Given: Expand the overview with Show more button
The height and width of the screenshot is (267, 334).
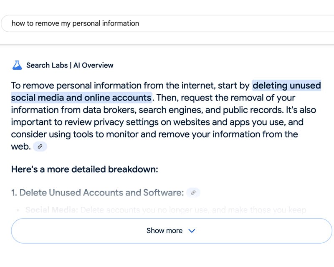Looking at the screenshot, I should 172,231.
